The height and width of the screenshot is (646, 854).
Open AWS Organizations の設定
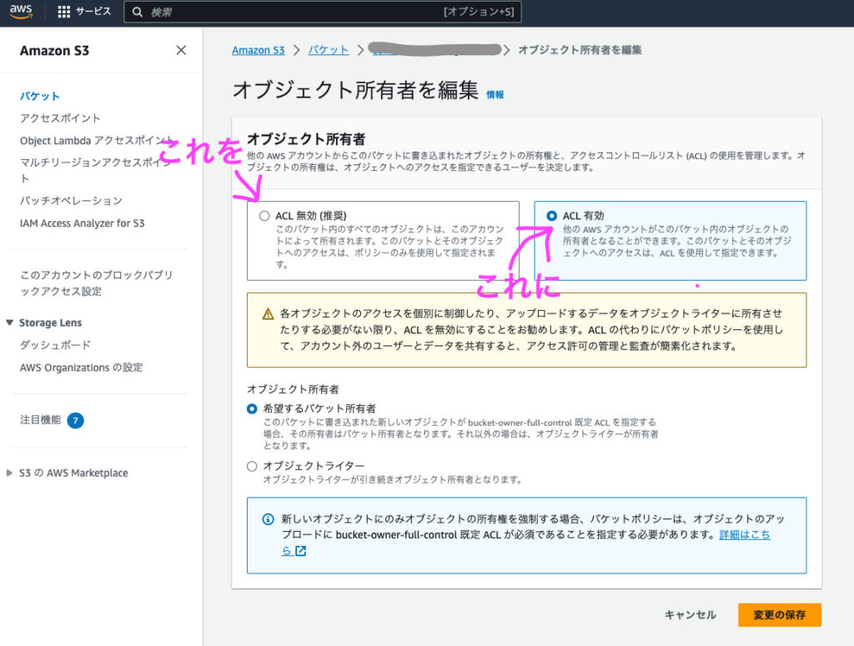pyautogui.click(x=81, y=368)
